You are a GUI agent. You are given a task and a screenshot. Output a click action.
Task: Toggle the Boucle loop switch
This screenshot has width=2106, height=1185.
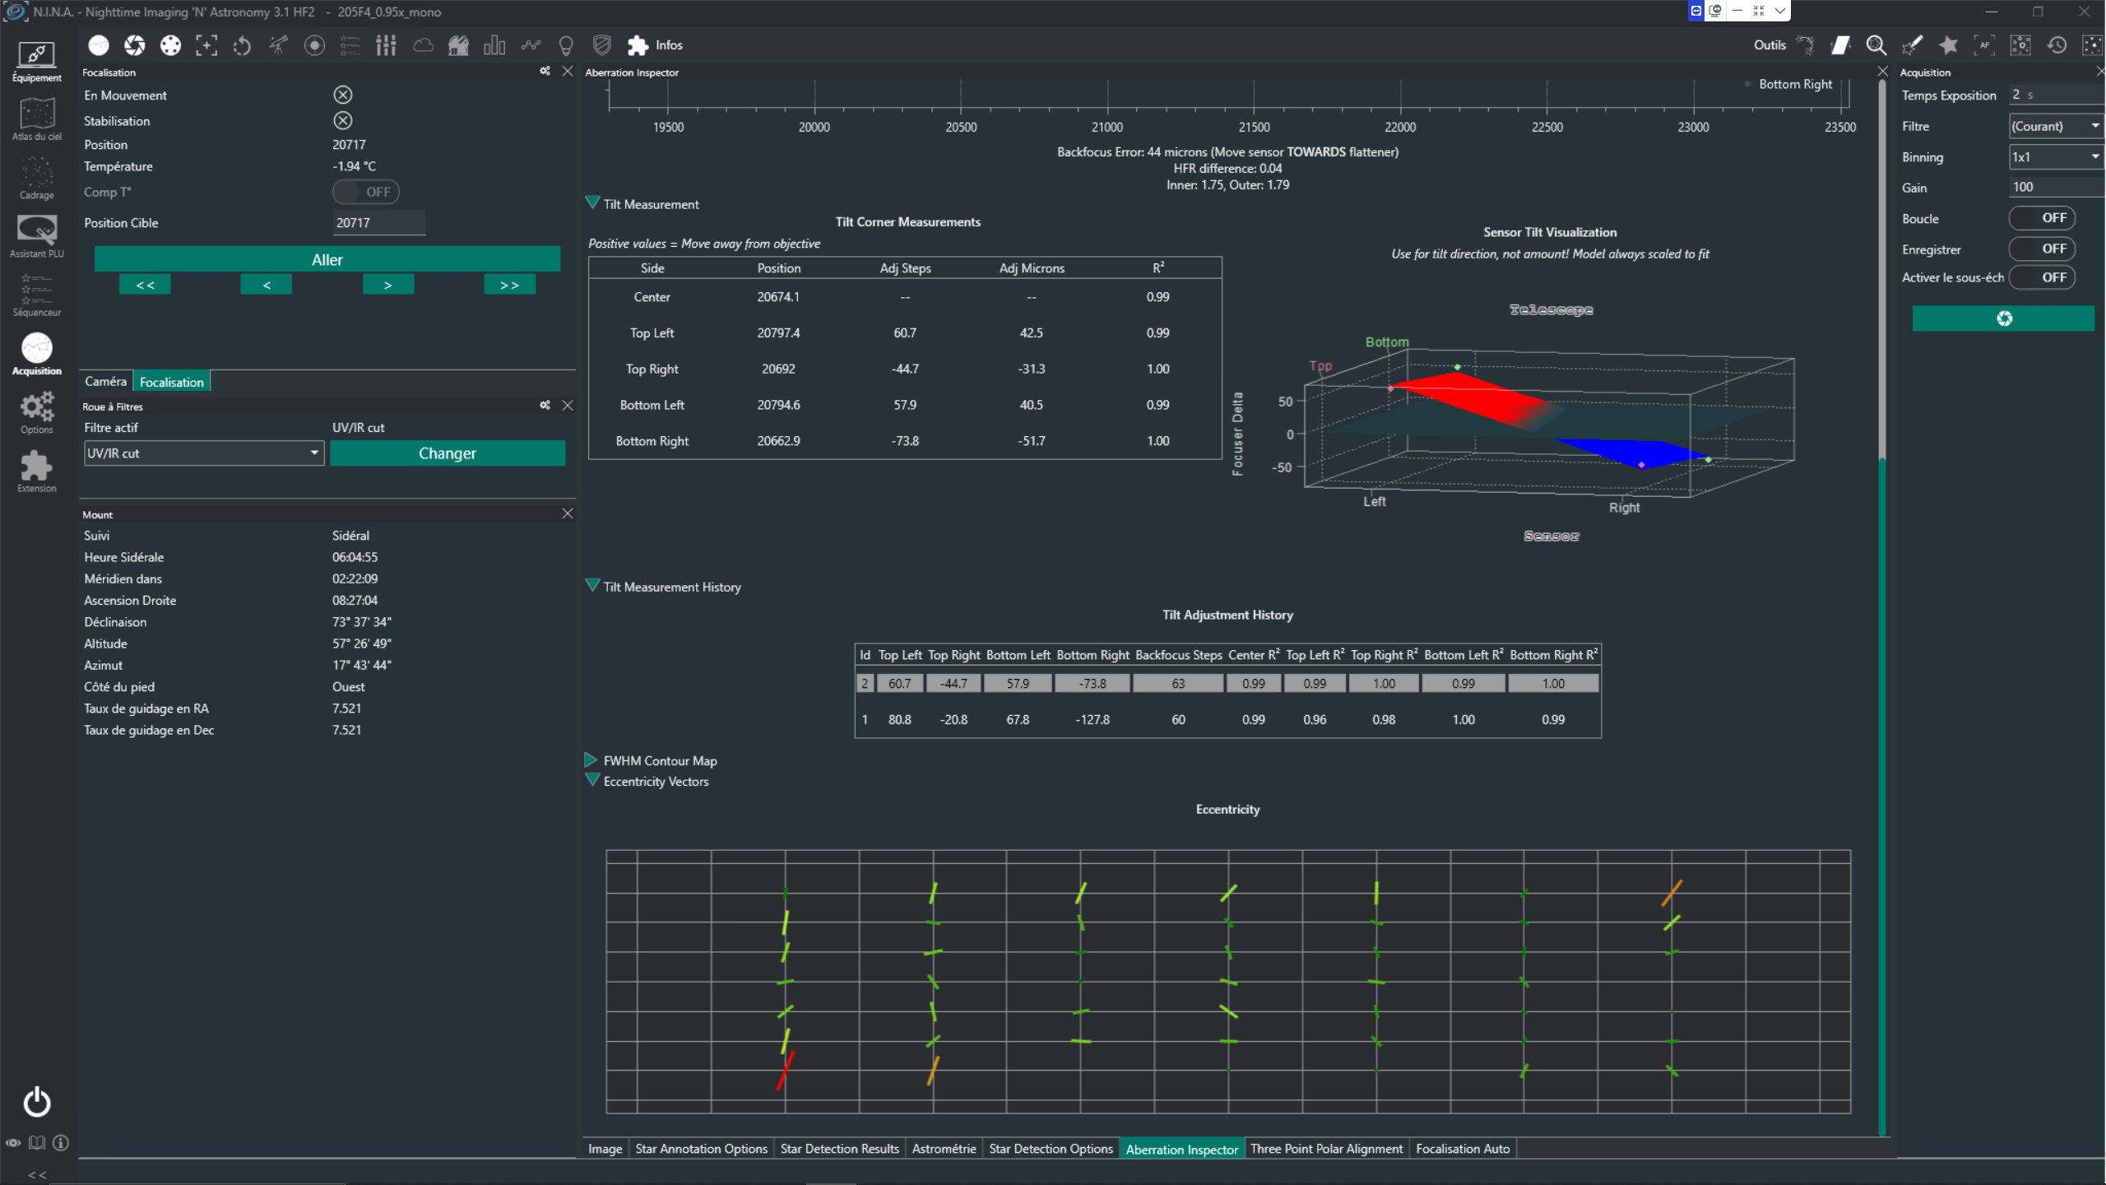coord(2042,218)
